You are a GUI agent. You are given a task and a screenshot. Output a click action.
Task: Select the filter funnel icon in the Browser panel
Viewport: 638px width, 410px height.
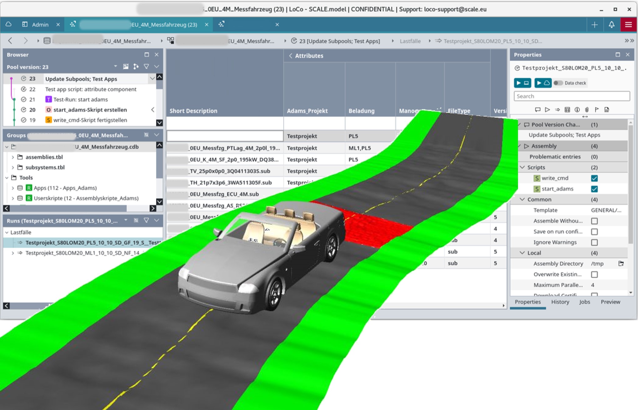tap(146, 67)
